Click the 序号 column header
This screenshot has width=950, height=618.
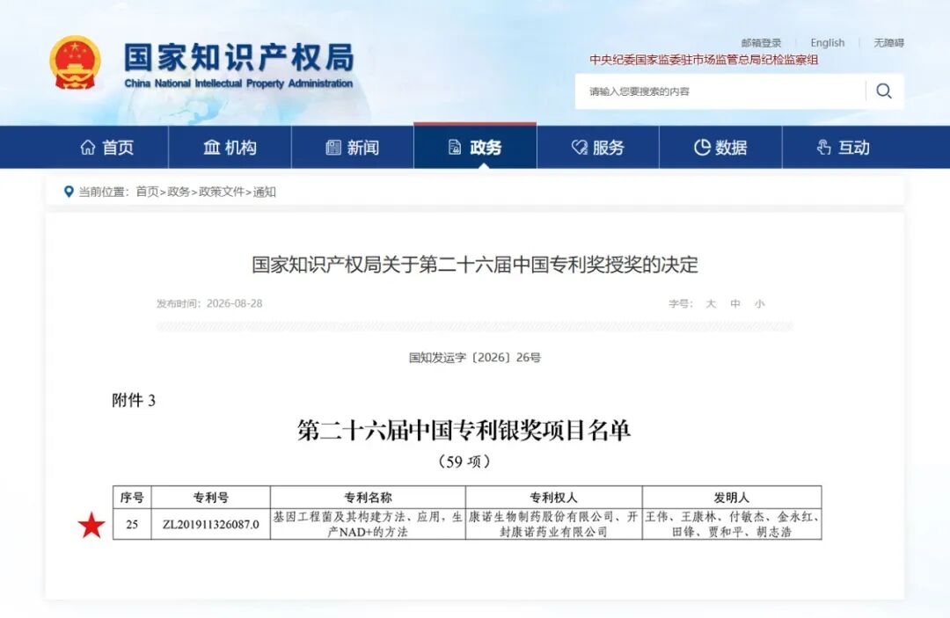click(132, 498)
